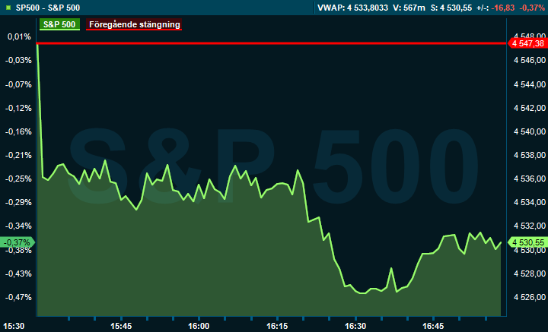Click the green -0,37% percent marker
The image size is (548, 332).
[18, 242]
